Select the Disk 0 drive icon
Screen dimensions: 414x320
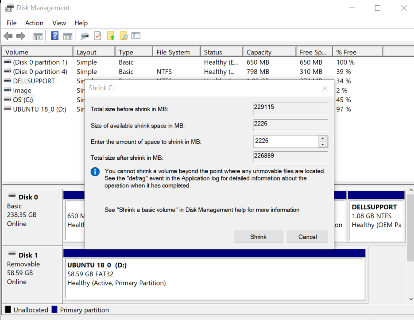(x=12, y=196)
